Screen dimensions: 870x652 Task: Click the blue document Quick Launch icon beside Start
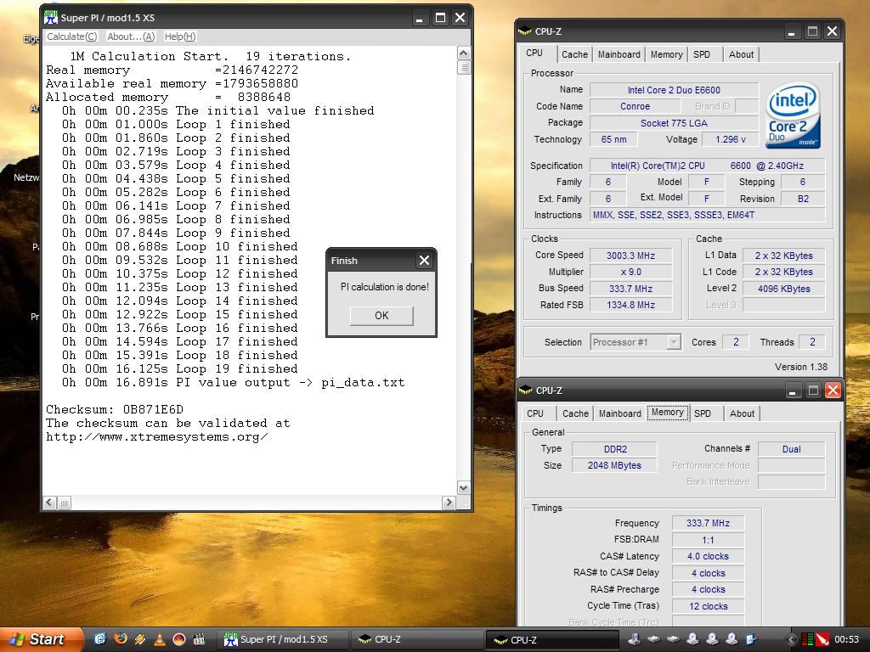tap(100, 639)
